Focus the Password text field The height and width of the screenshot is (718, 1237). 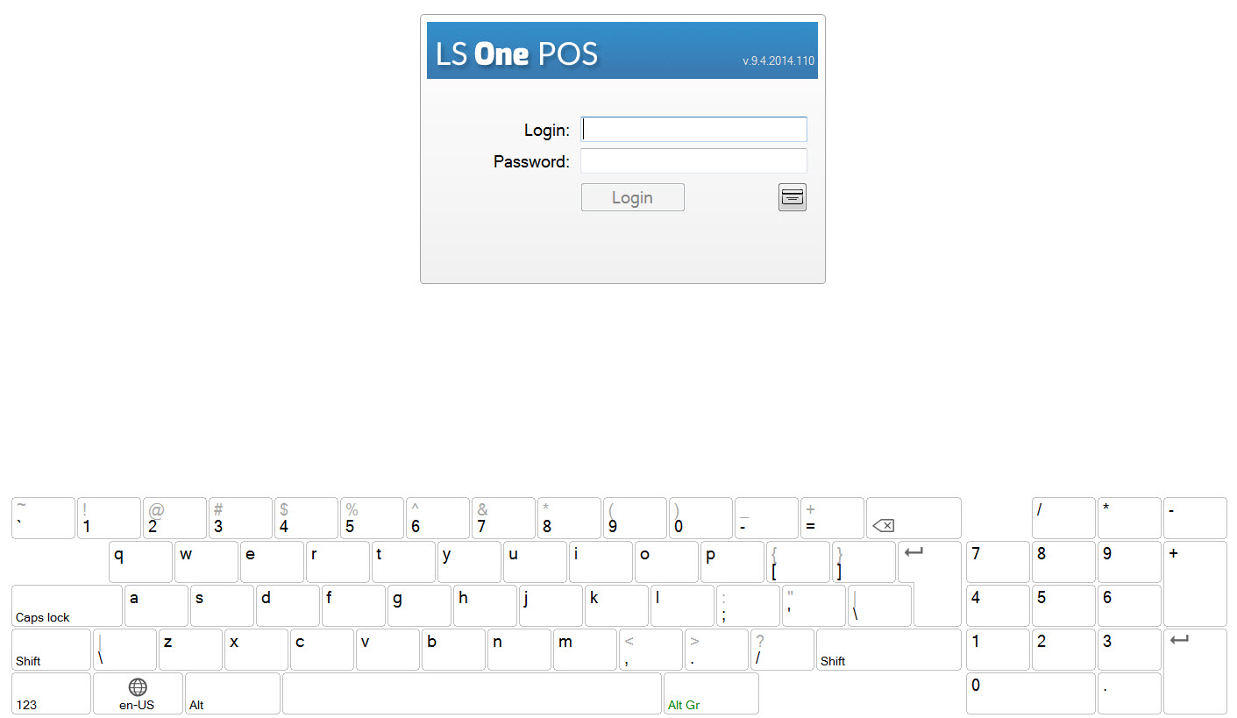tap(693, 161)
